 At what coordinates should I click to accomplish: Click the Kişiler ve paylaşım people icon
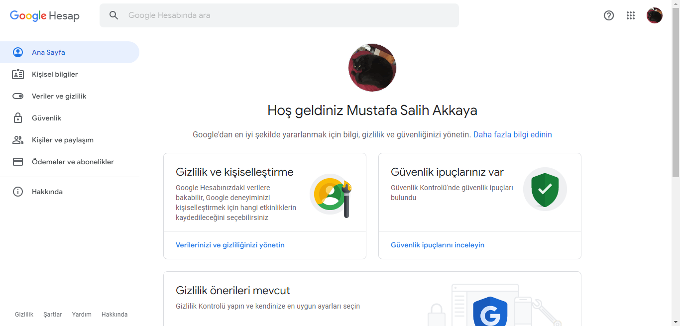pos(18,140)
